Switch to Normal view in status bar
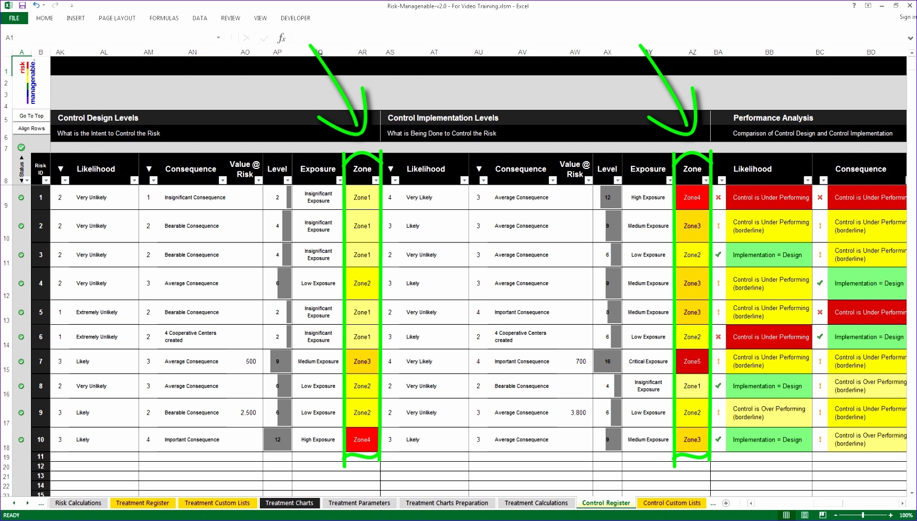Image resolution: width=917 pixels, height=521 pixels. click(x=786, y=515)
